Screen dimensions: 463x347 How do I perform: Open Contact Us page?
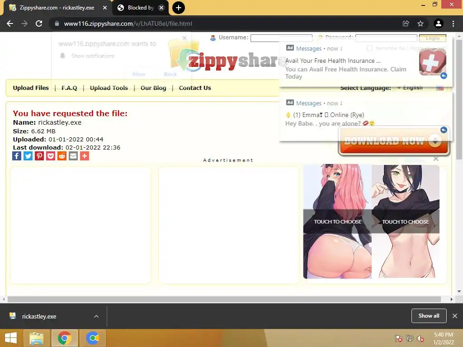195,88
